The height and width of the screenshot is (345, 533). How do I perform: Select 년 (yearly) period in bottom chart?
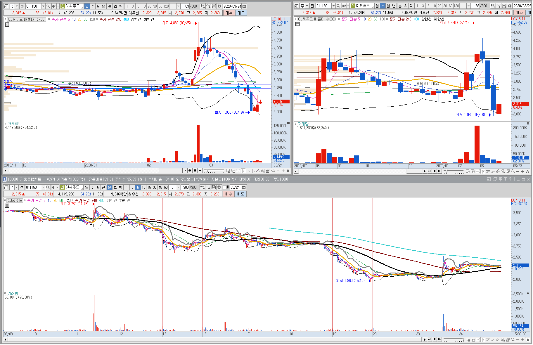[103, 187]
